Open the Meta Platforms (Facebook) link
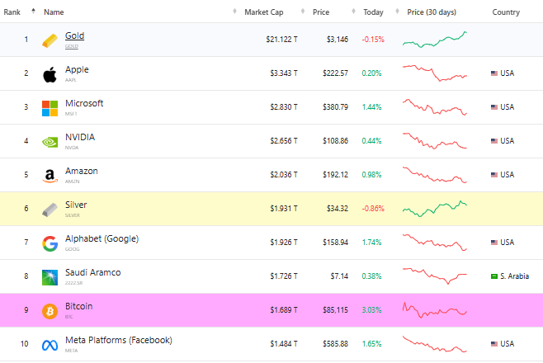This screenshot has width=543, height=363. tap(118, 340)
